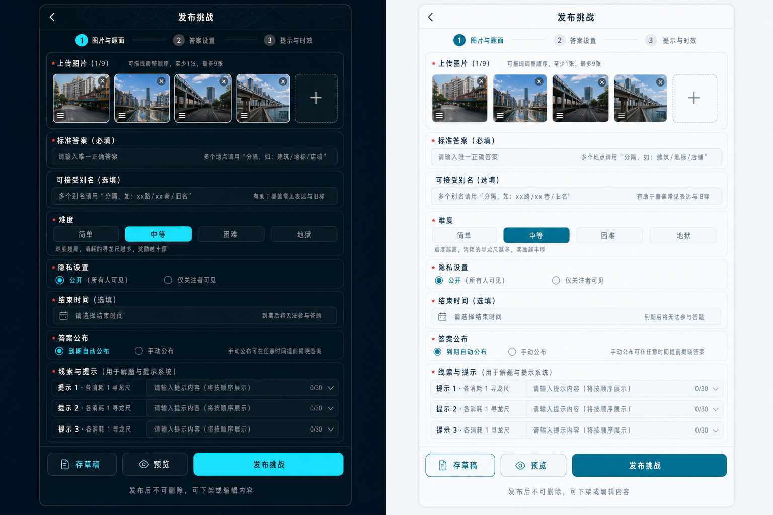The height and width of the screenshot is (515, 773).
Task: Click 预览 button in dark panel
Action: tap(155, 464)
